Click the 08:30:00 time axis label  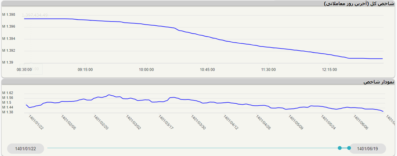pyautogui.click(x=24, y=69)
